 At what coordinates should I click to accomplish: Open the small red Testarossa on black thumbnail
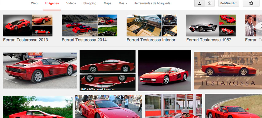click(x=42, y=31)
